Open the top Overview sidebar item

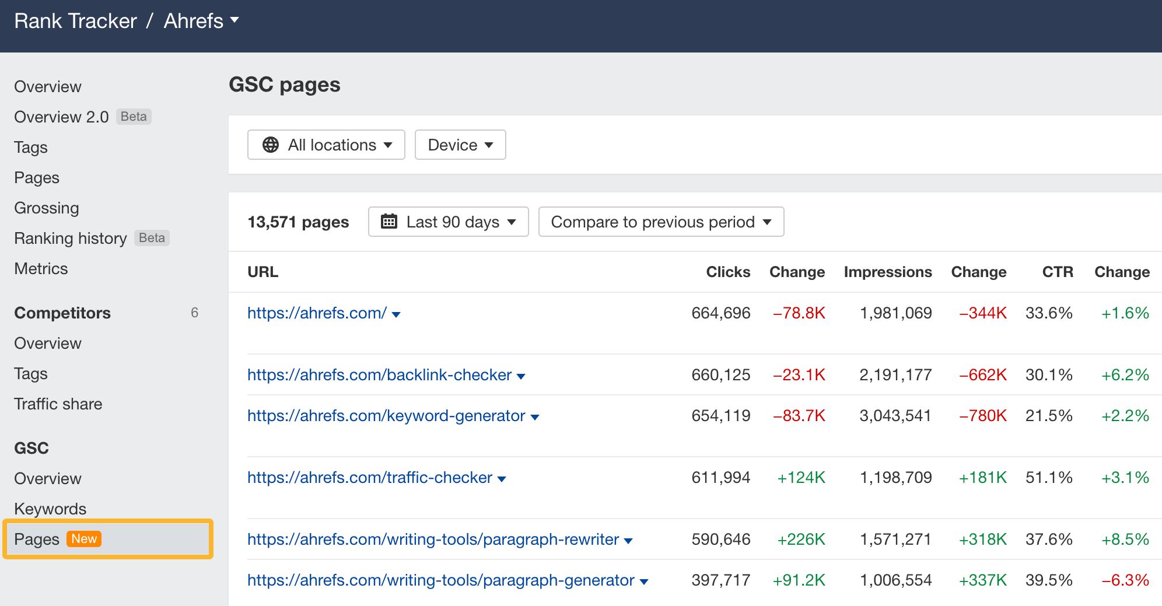pyautogui.click(x=48, y=86)
